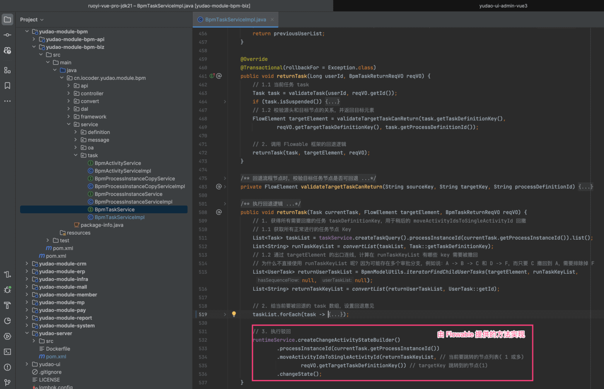Close the BpmTaskServiceImpl.java tab
Image resolution: width=604 pixels, height=389 pixels.
click(272, 19)
